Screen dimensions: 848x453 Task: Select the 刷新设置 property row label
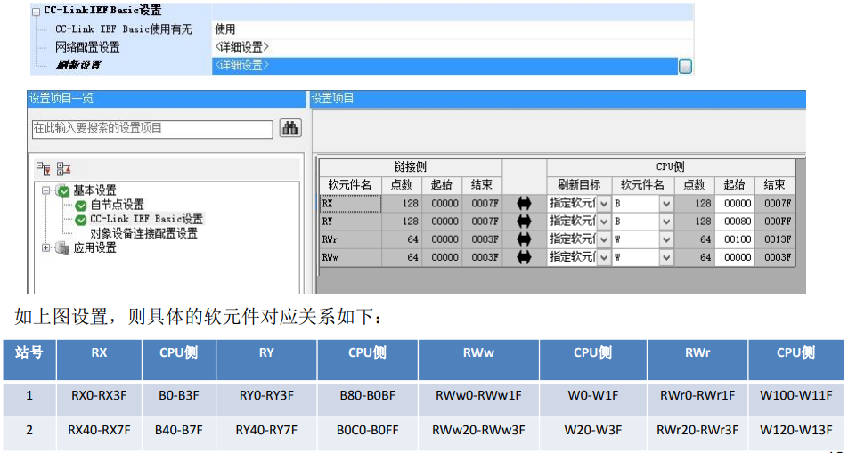(78, 65)
